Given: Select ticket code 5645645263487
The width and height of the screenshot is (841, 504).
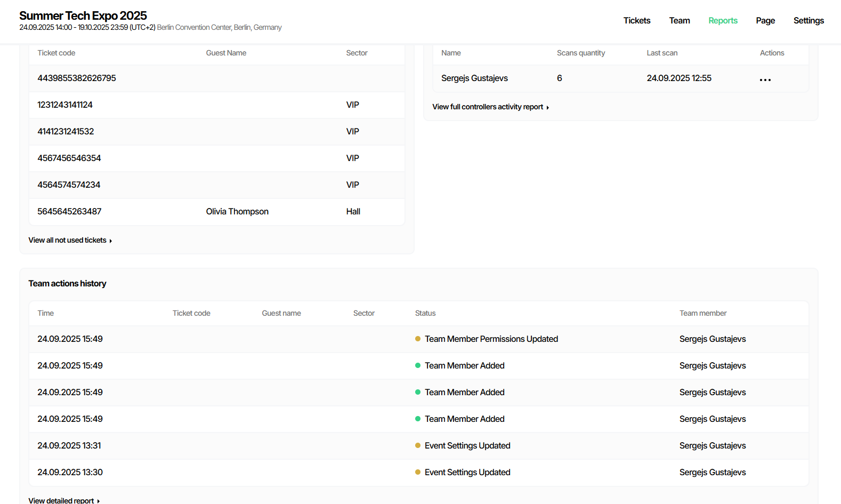Looking at the screenshot, I should click(x=69, y=211).
